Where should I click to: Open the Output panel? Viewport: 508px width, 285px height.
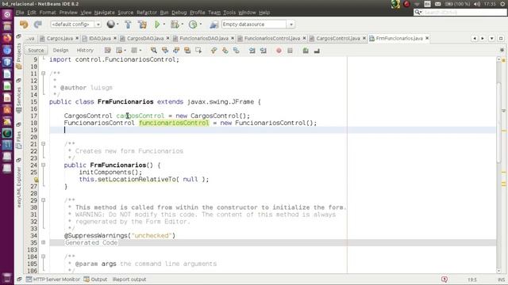[x=95, y=279]
